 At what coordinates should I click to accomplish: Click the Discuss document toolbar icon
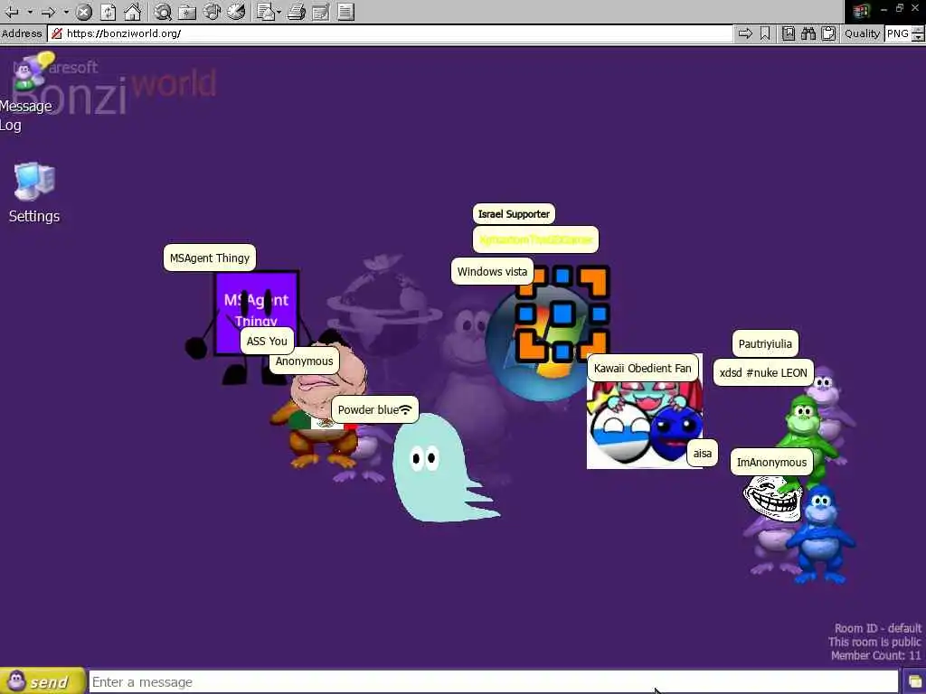[346, 11]
